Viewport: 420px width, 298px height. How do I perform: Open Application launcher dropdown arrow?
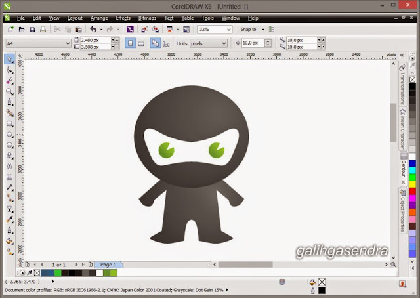coord(178,30)
